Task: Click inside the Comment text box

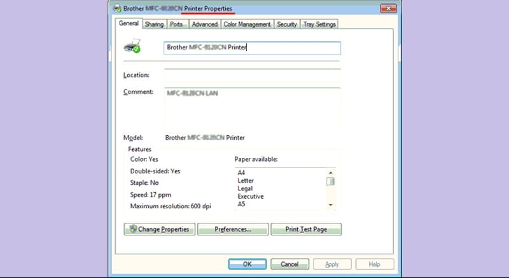Action: 252,107
